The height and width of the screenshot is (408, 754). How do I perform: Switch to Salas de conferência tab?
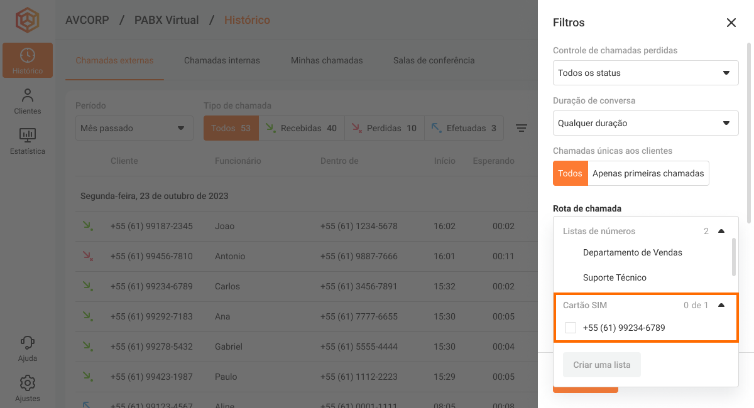click(434, 61)
